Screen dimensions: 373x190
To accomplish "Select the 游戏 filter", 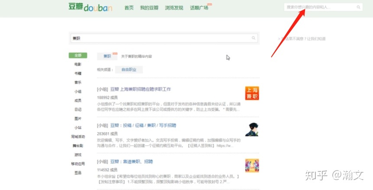I will pyautogui.click(x=78, y=155).
